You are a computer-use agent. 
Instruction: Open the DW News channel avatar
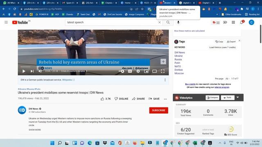(22, 110)
